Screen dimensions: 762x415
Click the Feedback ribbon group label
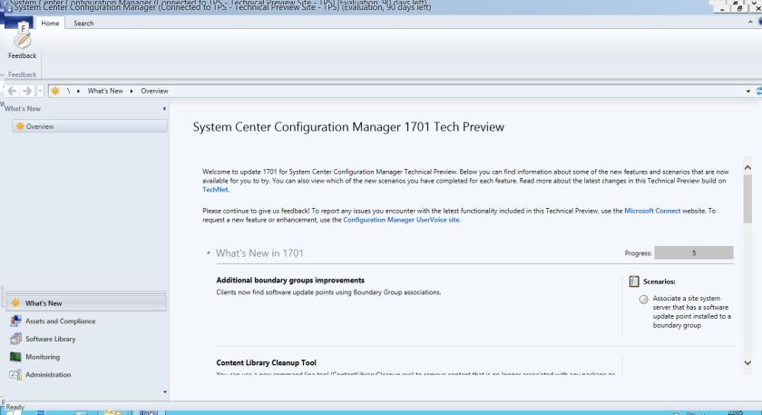click(x=22, y=74)
